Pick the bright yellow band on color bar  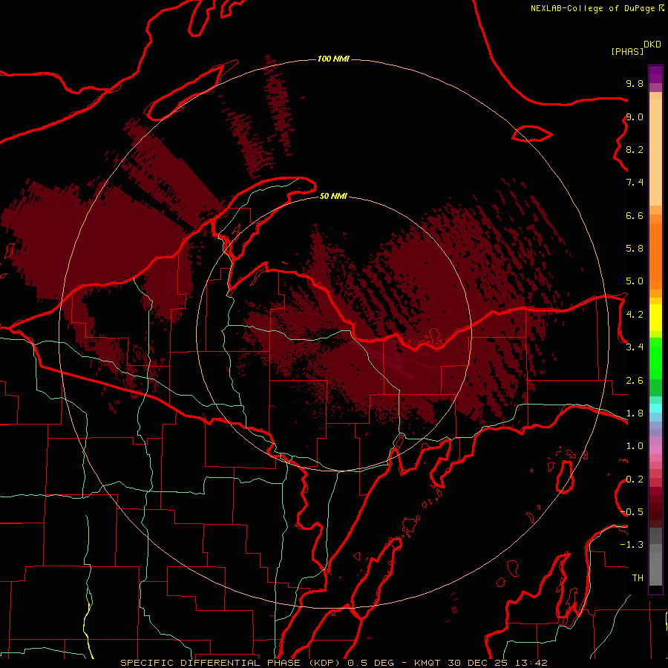655,318
